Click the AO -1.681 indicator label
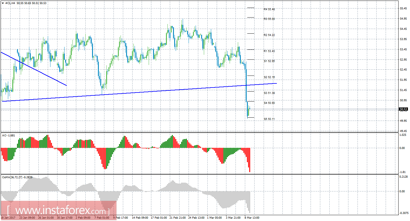This screenshot has height=221, width=410. coord(9,136)
